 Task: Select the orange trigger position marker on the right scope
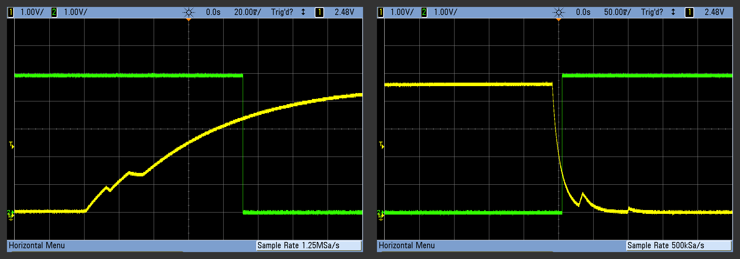(558, 20)
